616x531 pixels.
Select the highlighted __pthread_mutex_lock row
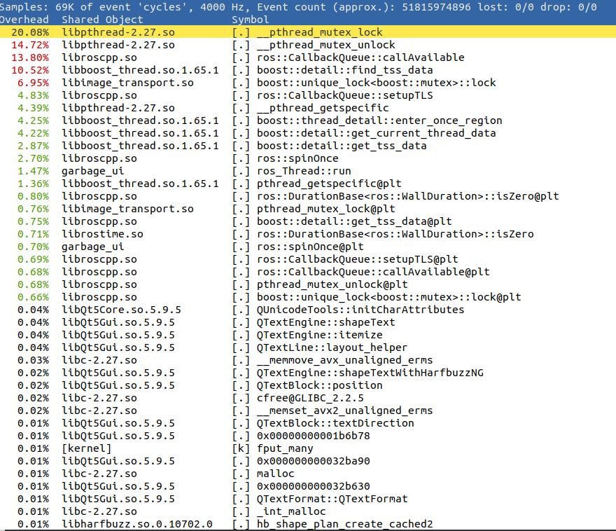click(x=308, y=32)
